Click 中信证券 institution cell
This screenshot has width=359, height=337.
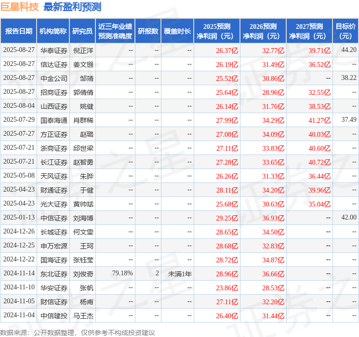tap(54, 218)
